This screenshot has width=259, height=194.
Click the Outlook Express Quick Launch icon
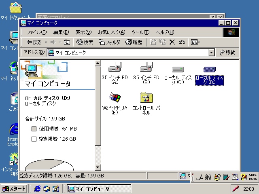point(47,189)
